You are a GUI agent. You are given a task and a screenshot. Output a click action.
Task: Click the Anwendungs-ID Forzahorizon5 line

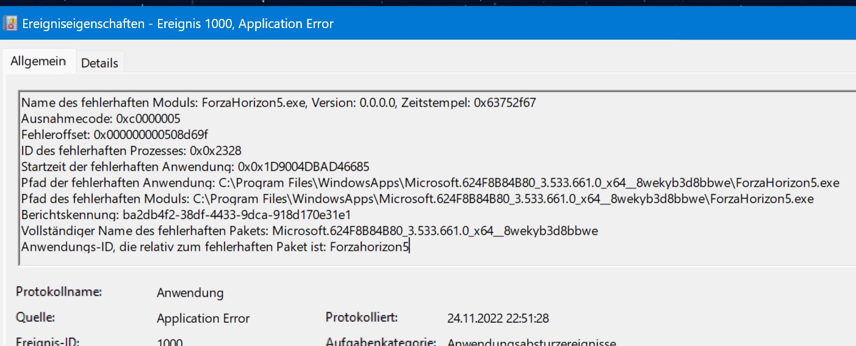coord(215,247)
